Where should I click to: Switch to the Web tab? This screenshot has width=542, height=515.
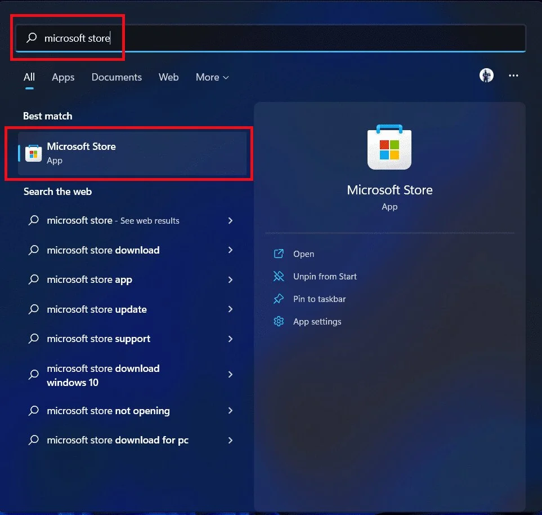point(168,77)
